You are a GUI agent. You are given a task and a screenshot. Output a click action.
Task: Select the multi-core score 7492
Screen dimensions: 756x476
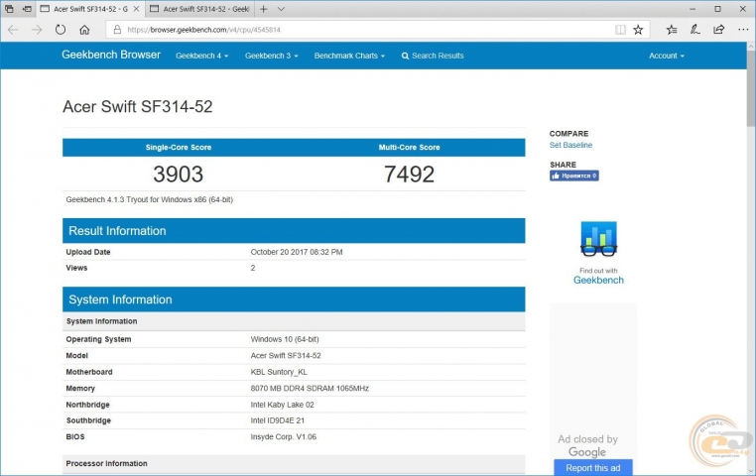[x=409, y=174]
